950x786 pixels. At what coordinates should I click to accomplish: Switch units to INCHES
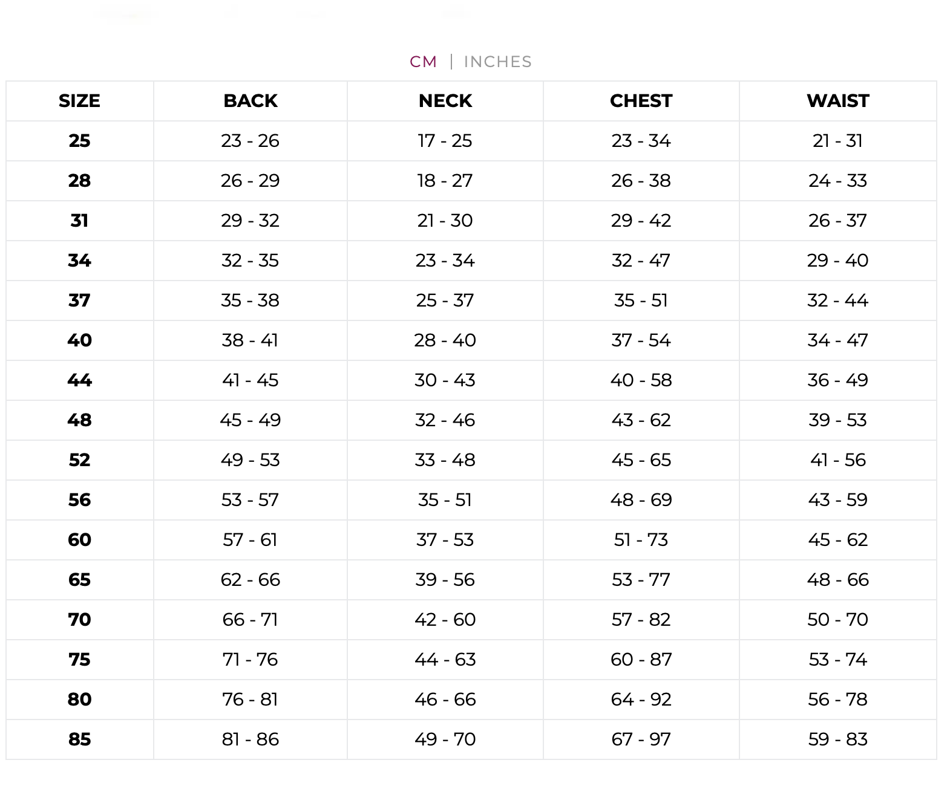click(498, 62)
